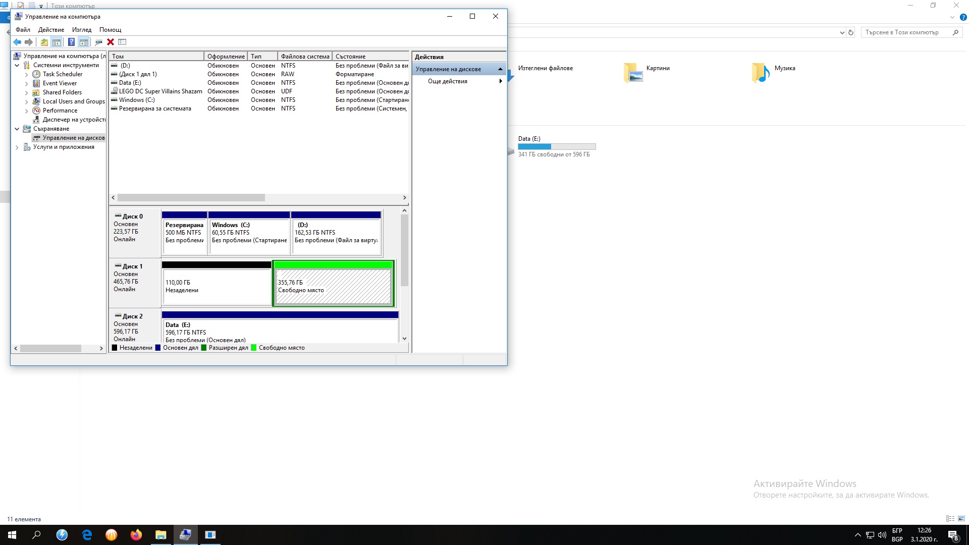Image resolution: width=969 pixels, height=545 pixels.
Task: Click the Properties checklist toolbar icon
Action: [x=122, y=42]
